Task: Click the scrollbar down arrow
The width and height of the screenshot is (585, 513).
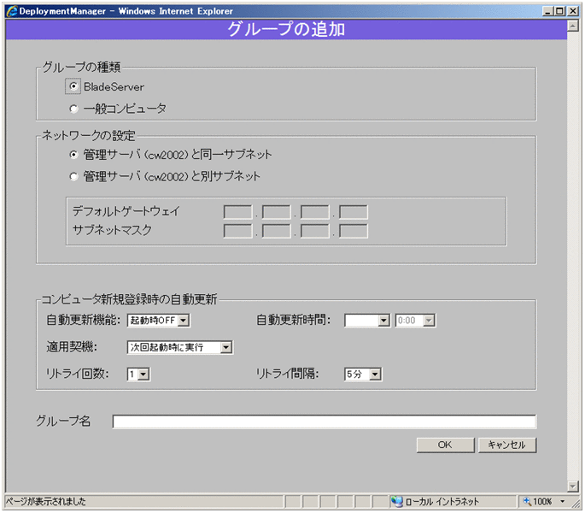Action: coord(573,486)
